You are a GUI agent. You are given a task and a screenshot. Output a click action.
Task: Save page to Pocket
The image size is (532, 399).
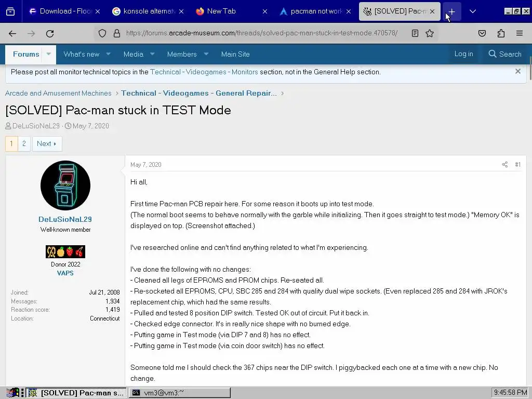click(x=482, y=33)
